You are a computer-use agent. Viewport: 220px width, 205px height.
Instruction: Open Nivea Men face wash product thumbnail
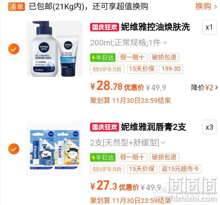pyautogui.click(x=55, y=49)
